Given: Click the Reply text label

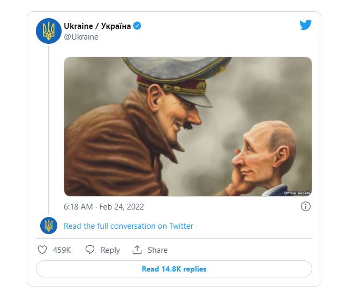Looking at the screenshot, I should 110,250.
